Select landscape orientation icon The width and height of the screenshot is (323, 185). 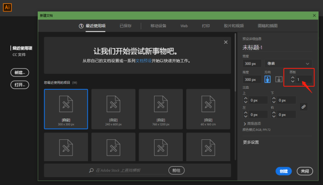[279, 79]
